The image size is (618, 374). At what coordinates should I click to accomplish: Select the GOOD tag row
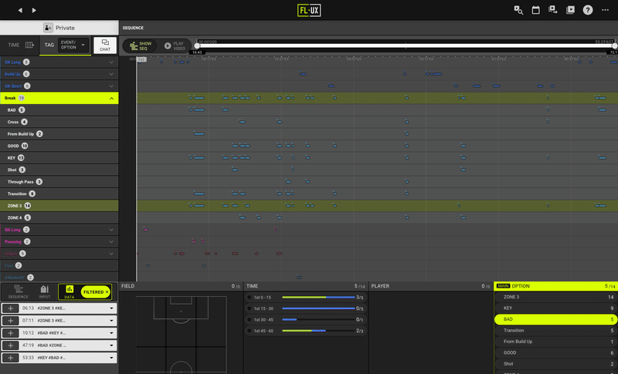[x=59, y=146]
